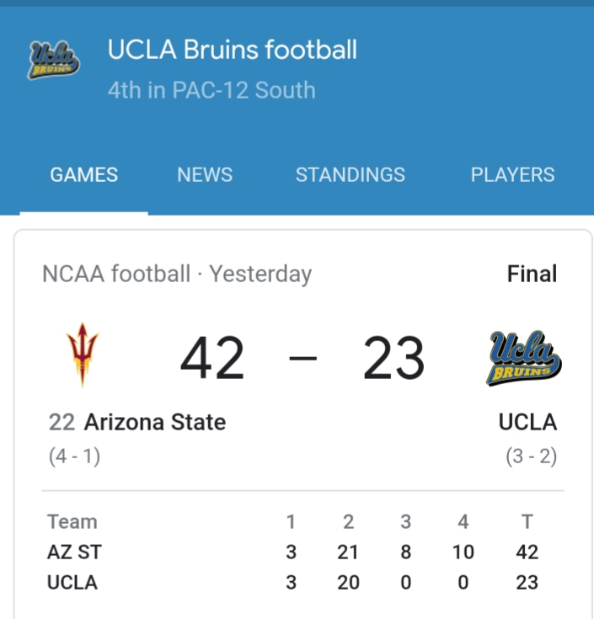Viewport: 594px width, 619px height.
Task: Click the UCLA row label in table
Action: click(72, 582)
